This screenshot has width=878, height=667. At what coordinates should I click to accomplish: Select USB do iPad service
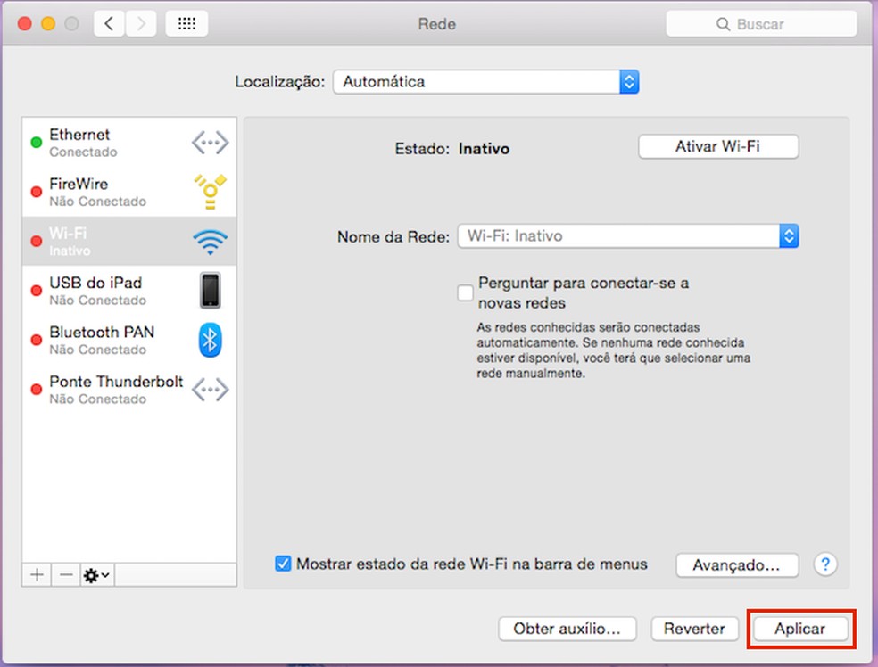[129, 291]
